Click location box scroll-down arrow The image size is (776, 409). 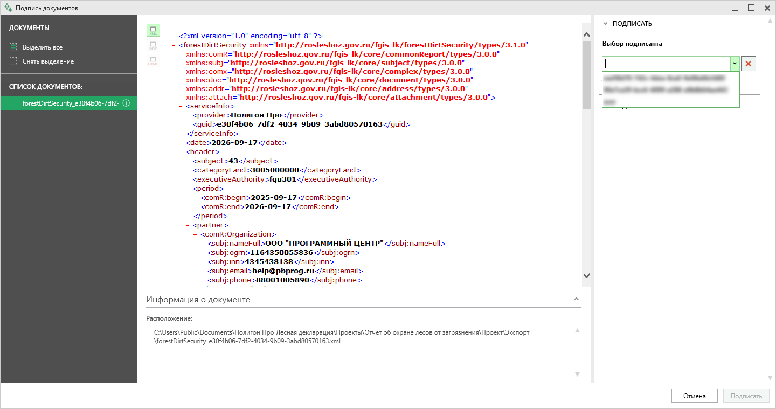click(x=577, y=374)
